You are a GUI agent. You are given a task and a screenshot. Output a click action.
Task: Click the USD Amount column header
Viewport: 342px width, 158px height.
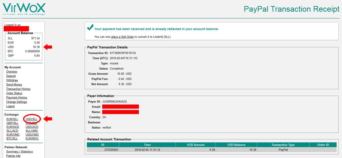(196, 145)
